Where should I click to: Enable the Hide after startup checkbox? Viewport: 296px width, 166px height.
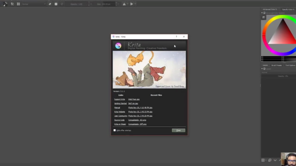point(115,130)
